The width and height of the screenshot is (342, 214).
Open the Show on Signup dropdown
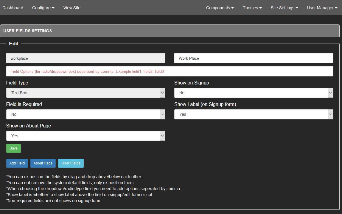[x=254, y=93]
